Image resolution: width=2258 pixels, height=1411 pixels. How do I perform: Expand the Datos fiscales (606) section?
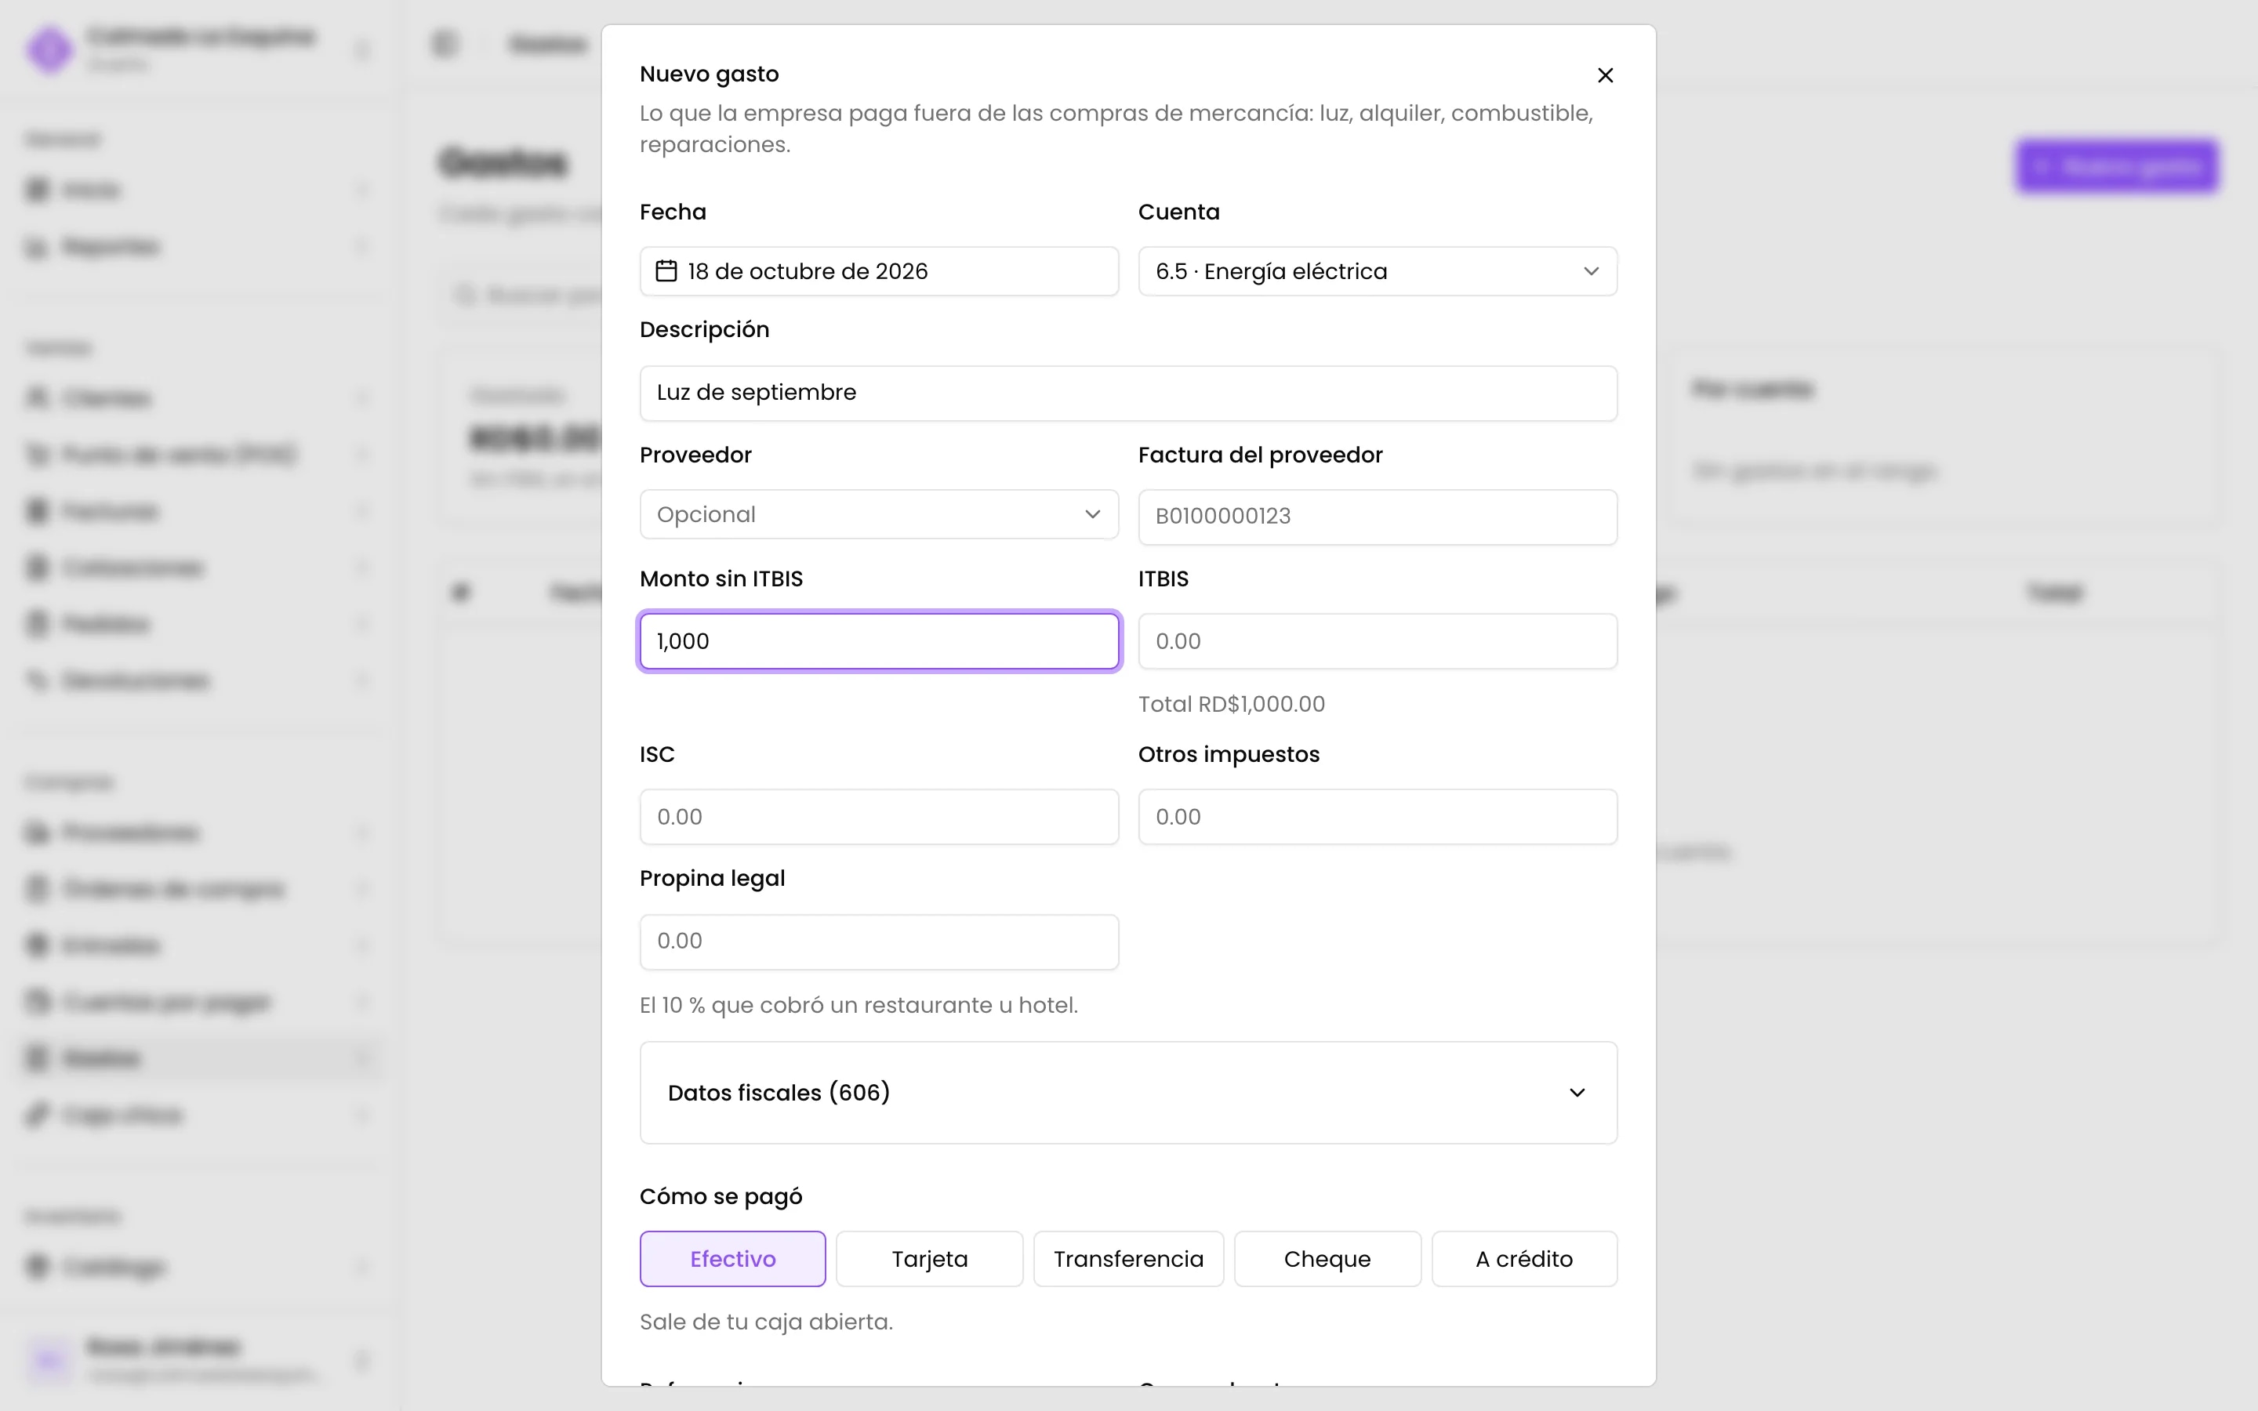(1128, 1093)
